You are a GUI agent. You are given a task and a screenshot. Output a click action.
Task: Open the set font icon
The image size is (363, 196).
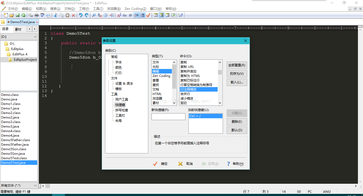[119, 15]
